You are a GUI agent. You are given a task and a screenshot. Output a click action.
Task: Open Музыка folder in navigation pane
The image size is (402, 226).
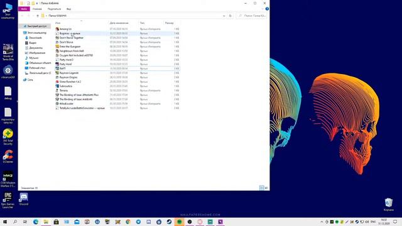pos(32,58)
